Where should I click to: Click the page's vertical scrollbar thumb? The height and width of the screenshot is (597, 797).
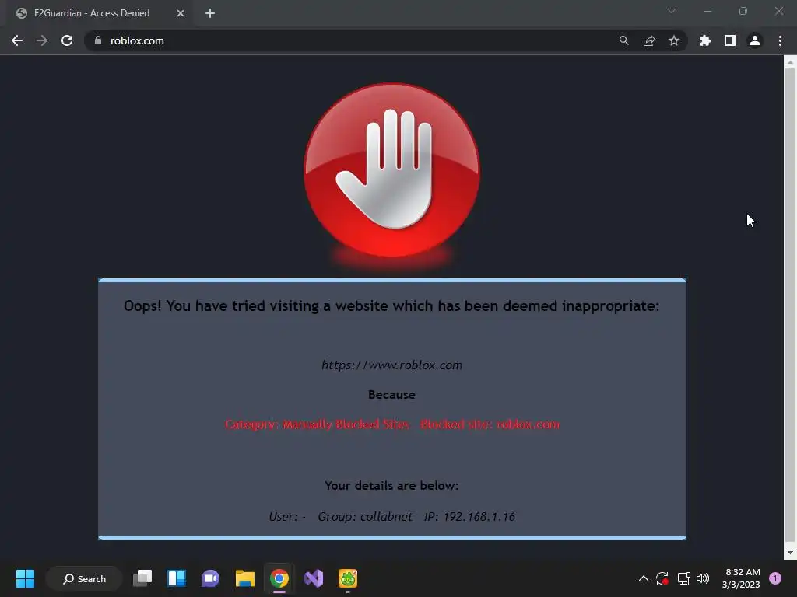(x=790, y=305)
